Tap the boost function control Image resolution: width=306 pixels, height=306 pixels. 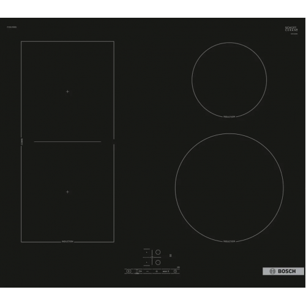tap(166, 271)
